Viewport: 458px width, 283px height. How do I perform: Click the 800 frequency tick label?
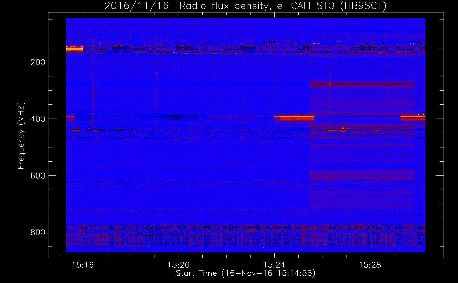coord(38,232)
